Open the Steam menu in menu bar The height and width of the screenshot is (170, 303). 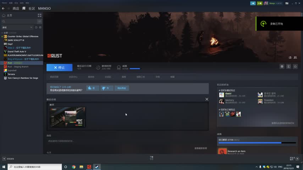[5, 3]
